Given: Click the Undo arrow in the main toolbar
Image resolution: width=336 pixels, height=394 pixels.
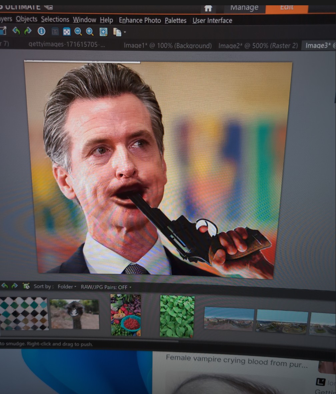Looking at the screenshot, I should click(16, 31).
